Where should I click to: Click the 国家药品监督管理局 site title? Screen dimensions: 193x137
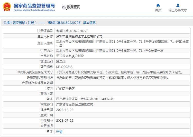pos(34,5)
